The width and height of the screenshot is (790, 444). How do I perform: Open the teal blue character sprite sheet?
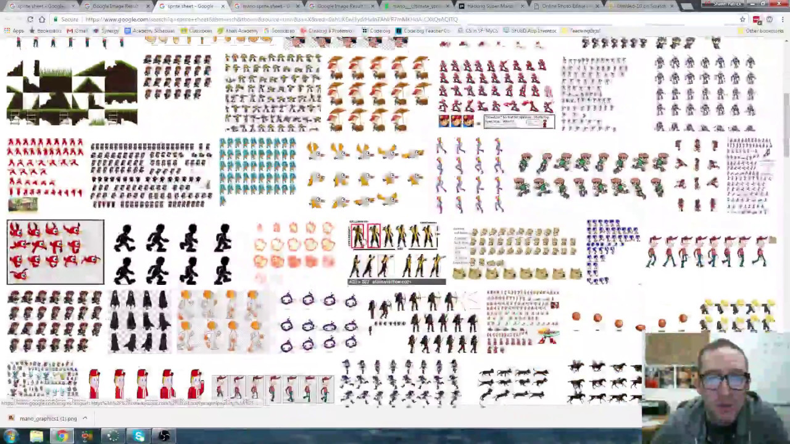(257, 171)
